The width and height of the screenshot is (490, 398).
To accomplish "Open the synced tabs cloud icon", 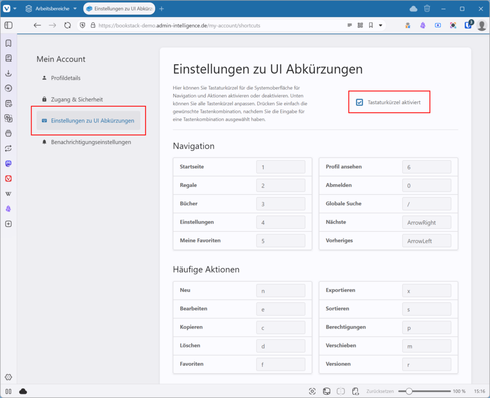I will coord(413,9).
